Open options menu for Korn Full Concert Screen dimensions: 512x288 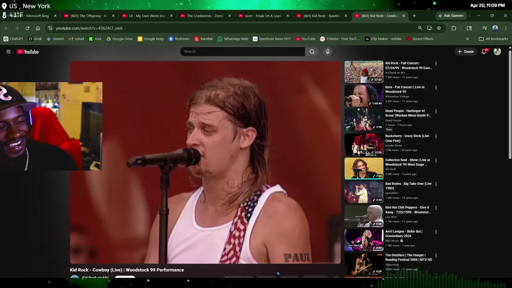point(436,88)
